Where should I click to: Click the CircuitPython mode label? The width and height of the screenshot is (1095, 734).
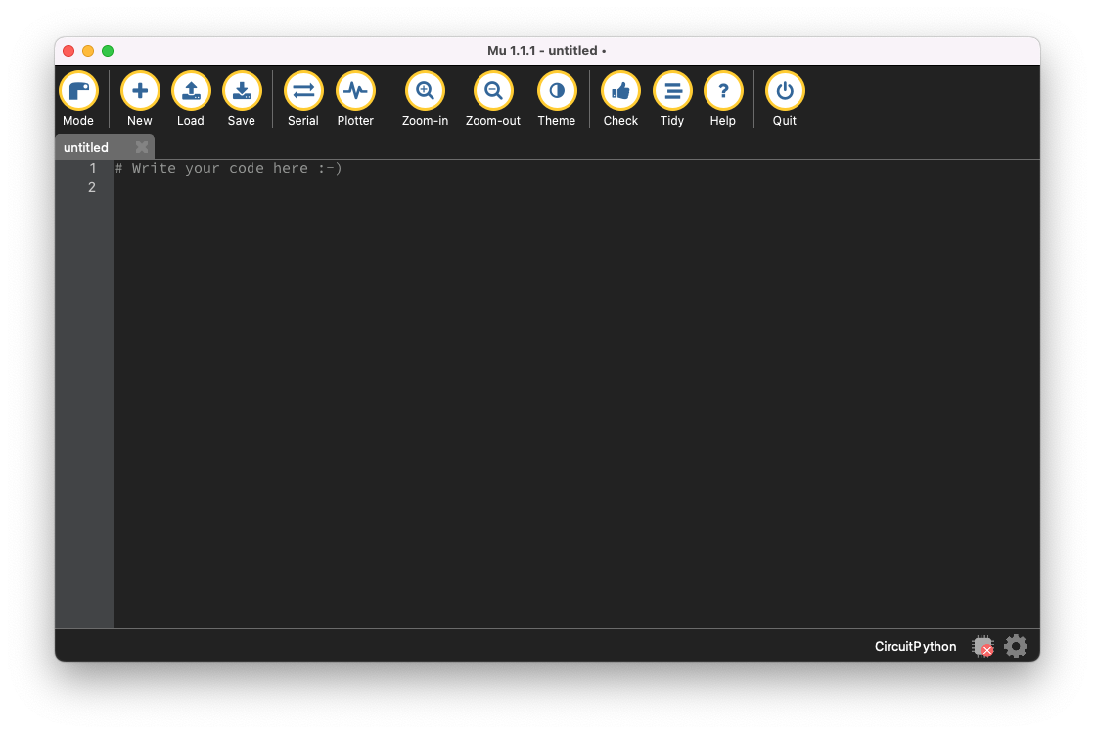coord(915,646)
